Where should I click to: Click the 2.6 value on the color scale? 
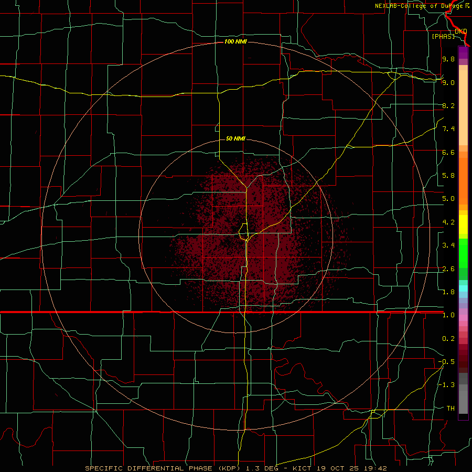pos(448,269)
